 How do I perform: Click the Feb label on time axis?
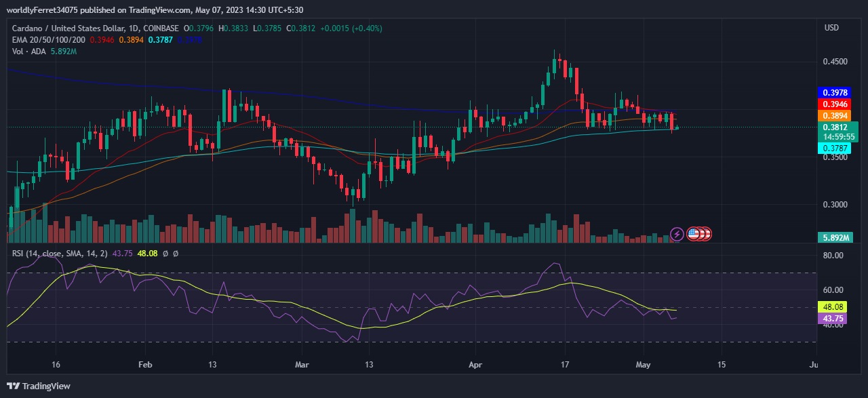144,365
